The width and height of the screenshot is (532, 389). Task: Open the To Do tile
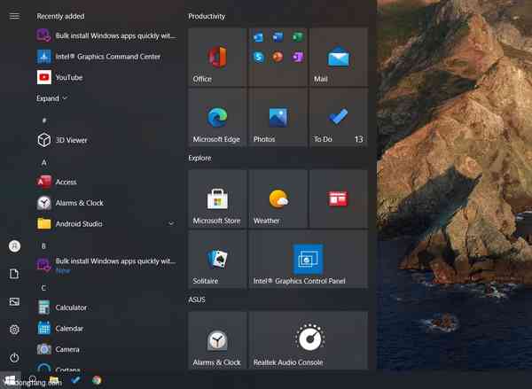pyautogui.click(x=339, y=117)
